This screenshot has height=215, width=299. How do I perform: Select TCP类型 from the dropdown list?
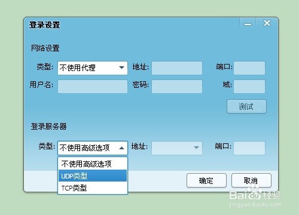click(93, 188)
